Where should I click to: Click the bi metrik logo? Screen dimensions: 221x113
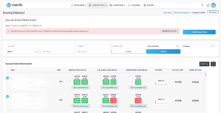[x=14, y=5]
